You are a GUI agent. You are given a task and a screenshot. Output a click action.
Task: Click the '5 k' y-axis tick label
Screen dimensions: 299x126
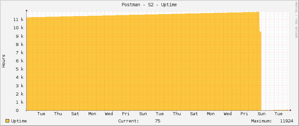20,69
